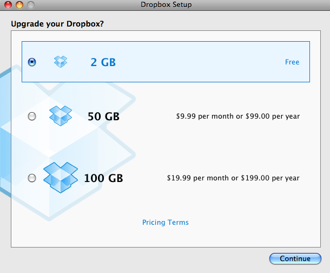Select the 2 GB free plan radio button
The width and height of the screenshot is (330, 273).
click(x=32, y=62)
